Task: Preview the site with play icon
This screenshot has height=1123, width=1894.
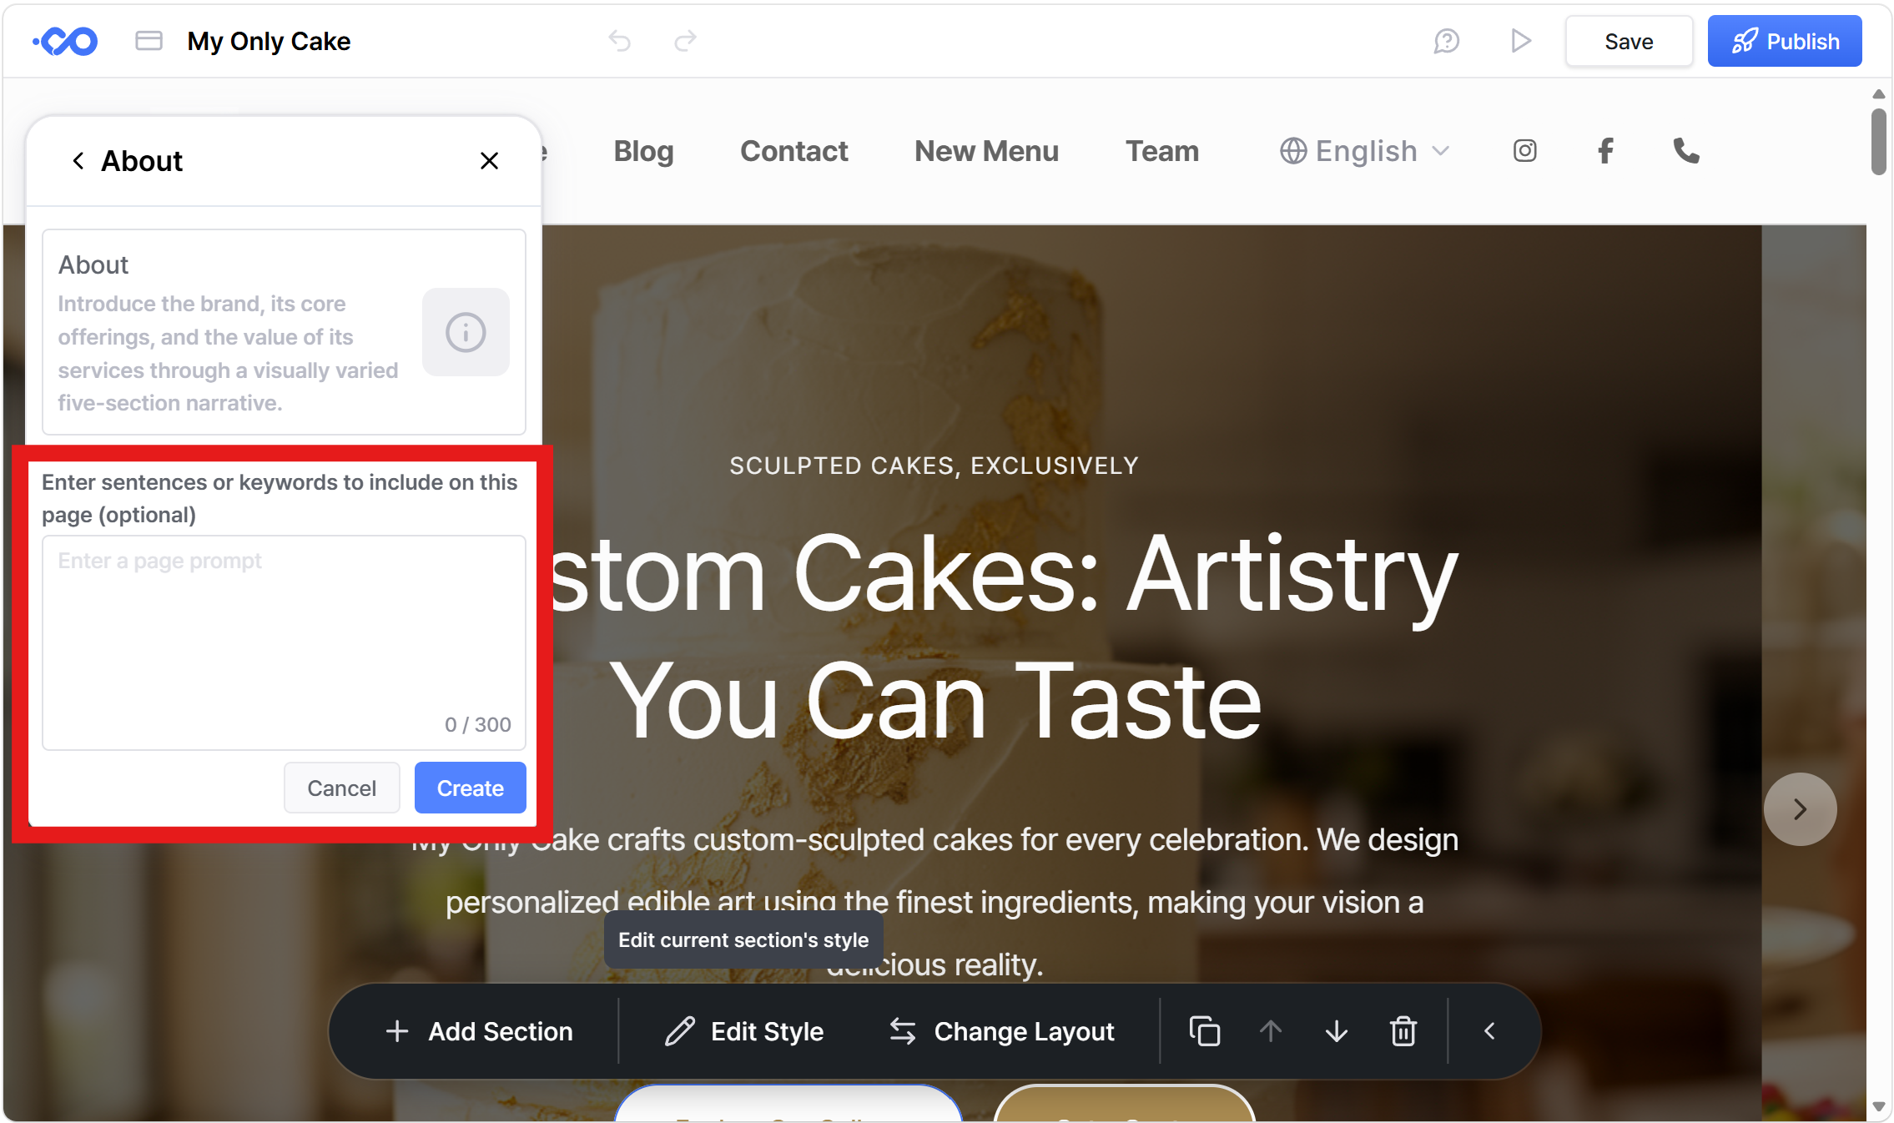Action: pyautogui.click(x=1520, y=41)
